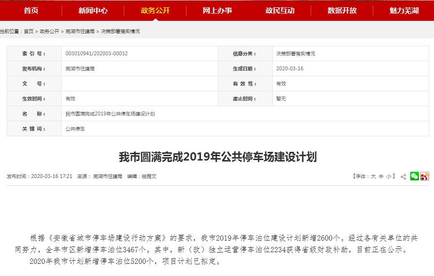Click the 生成日期 value 2020-03-16

(290, 68)
